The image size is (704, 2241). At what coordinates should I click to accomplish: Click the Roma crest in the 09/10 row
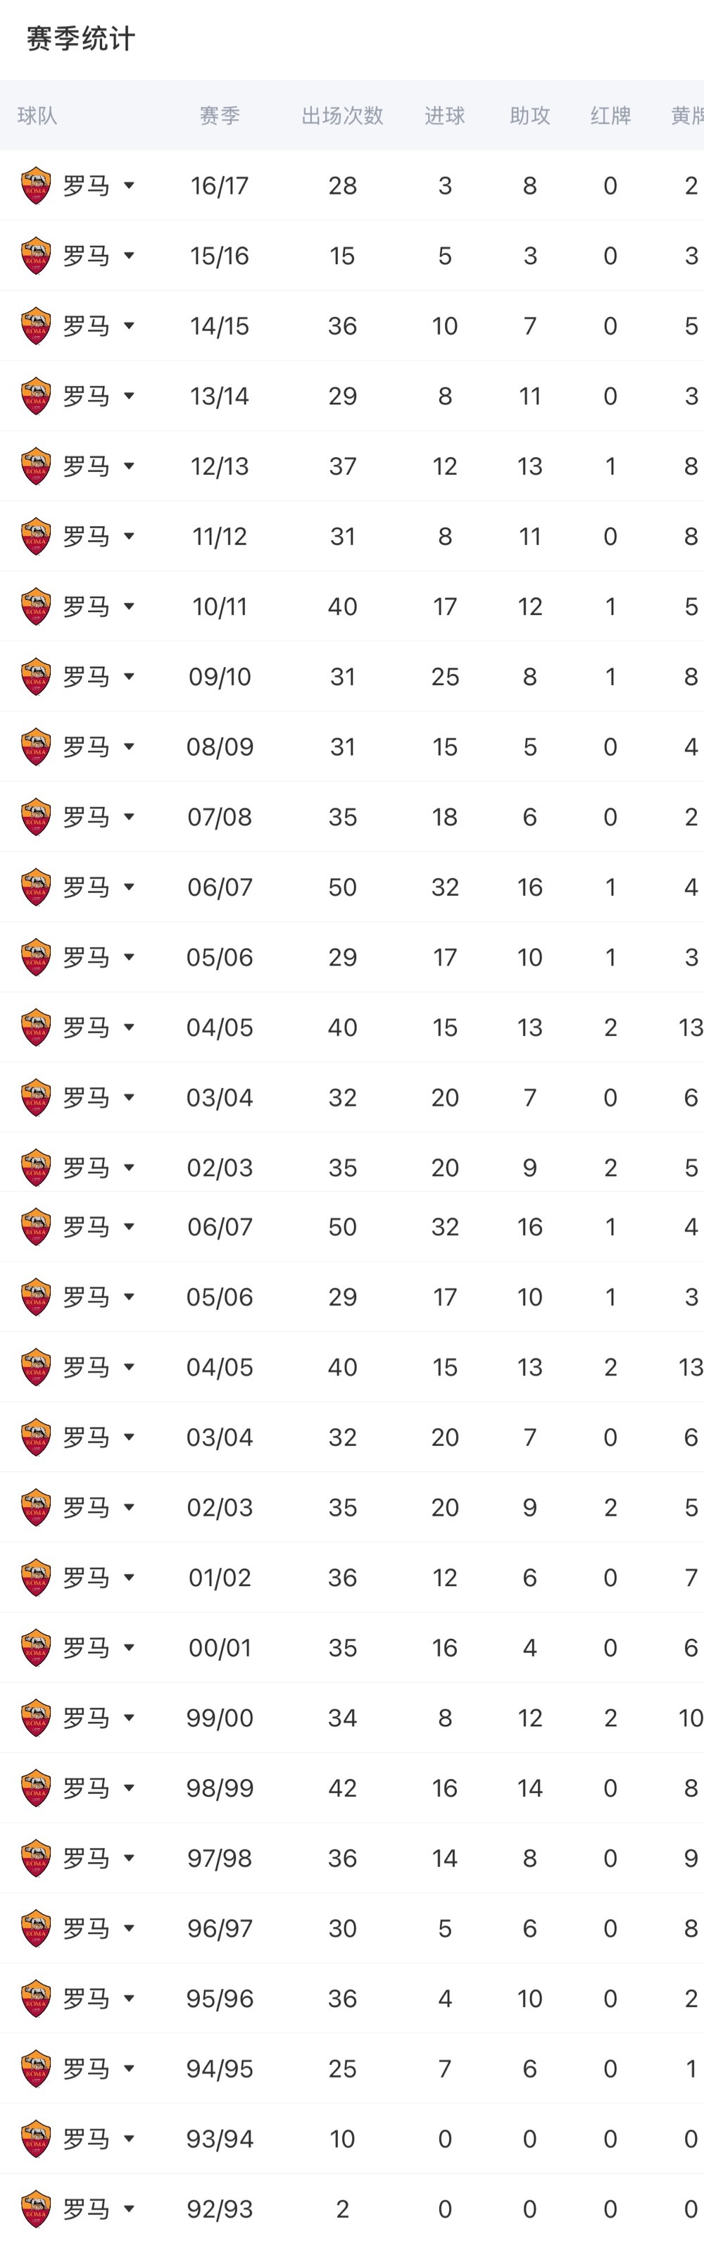36,677
